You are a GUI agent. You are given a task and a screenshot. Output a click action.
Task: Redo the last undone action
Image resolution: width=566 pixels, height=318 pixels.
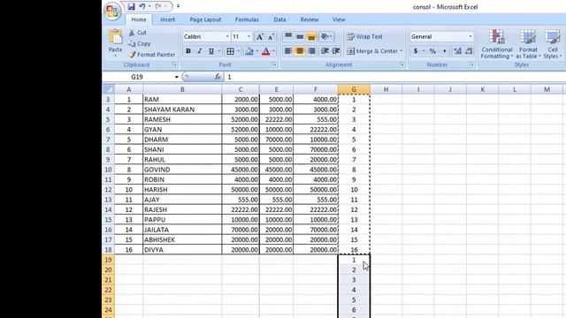(x=158, y=6)
